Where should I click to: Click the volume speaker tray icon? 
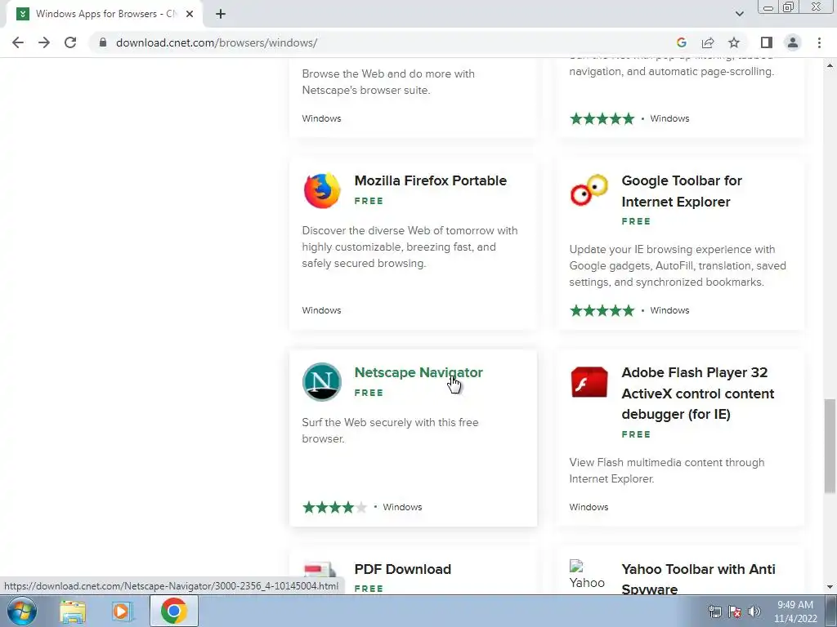pyautogui.click(x=754, y=612)
